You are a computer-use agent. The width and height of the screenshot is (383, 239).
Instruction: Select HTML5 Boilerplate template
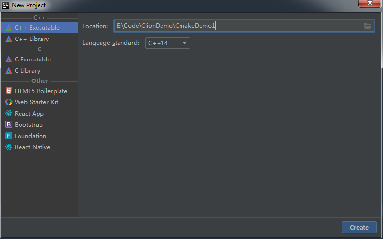pos(40,91)
